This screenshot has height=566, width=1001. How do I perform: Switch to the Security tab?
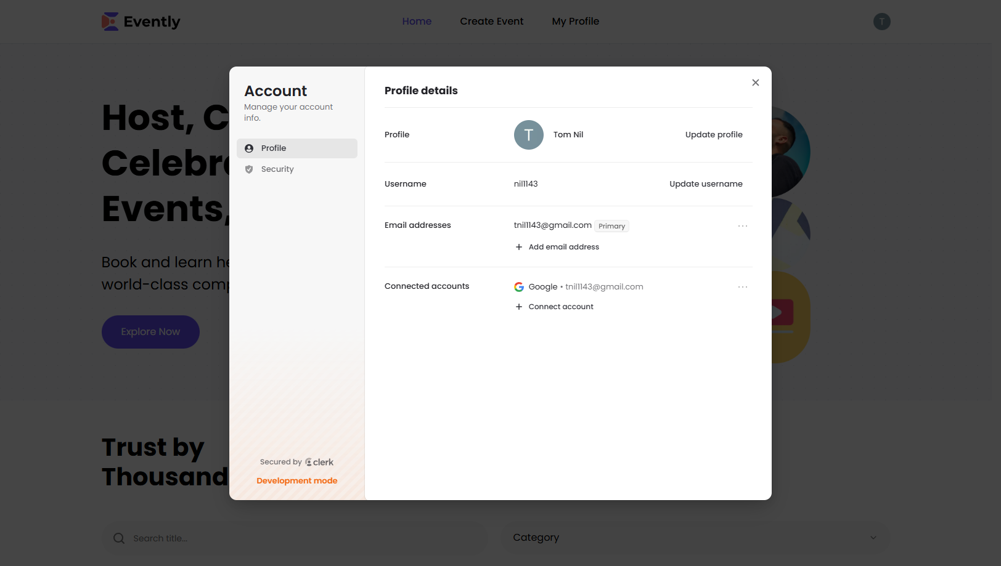tap(277, 169)
